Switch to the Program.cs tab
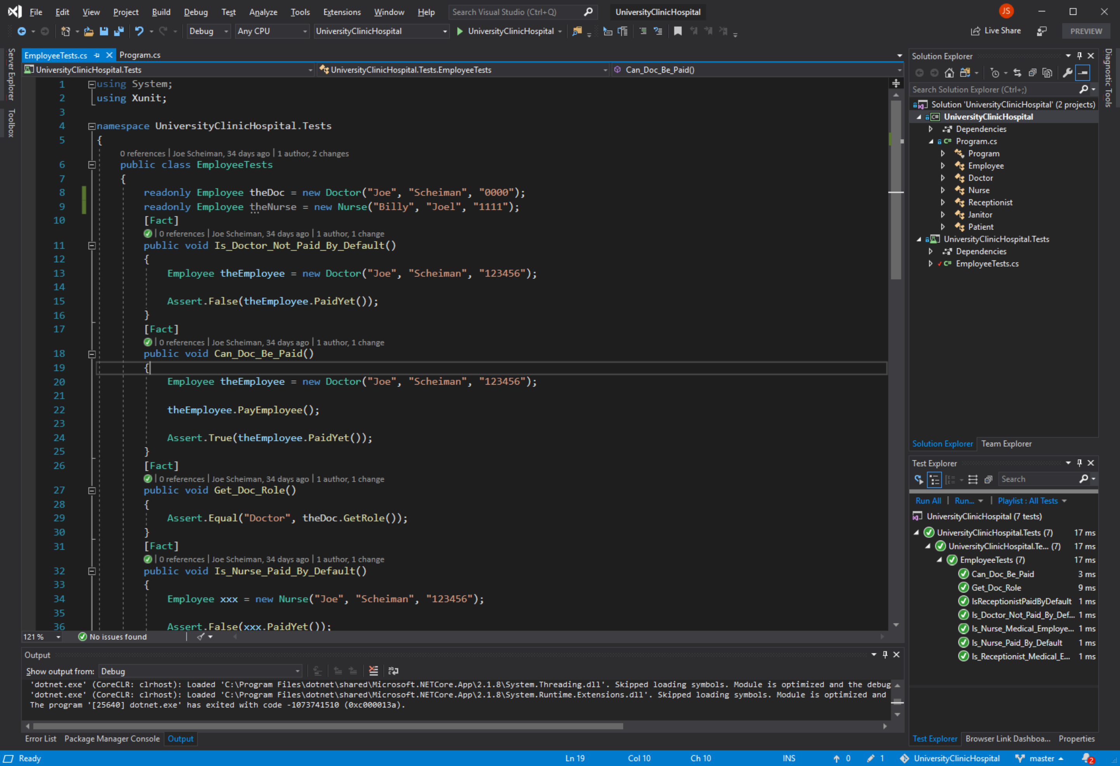This screenshot has height=766, width=1120. [x=140, y=55]
